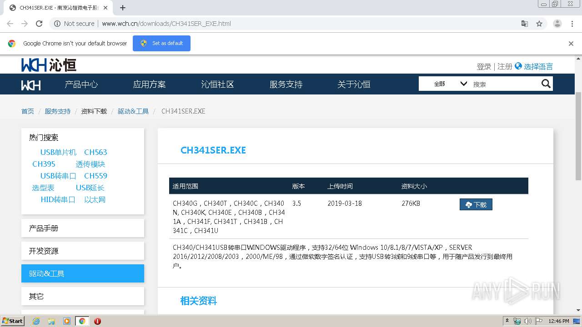Reload the page with refresh icon
The height and width of the screenshot is (327, 582).
(x=39, y=24)
